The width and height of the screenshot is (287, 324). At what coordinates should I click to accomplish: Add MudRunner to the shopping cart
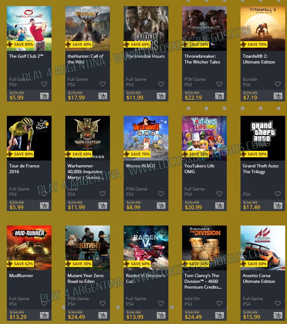44,315
